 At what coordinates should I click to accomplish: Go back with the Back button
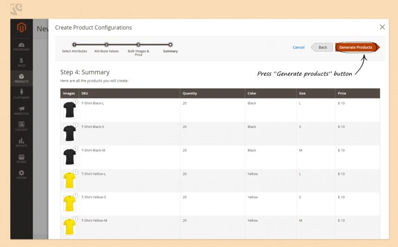click(322, 47)
